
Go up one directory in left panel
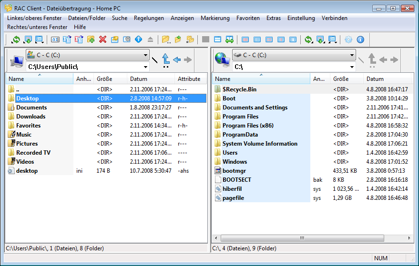pyautogui.click(x=166, y=59)
